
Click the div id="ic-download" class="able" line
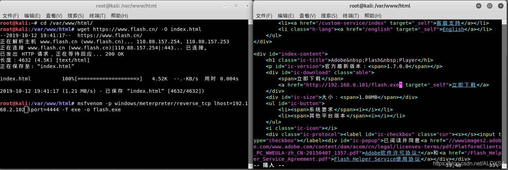(x=320, y=72)
